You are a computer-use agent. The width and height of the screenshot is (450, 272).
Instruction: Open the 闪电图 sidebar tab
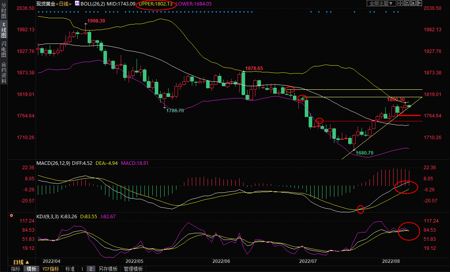(4, 49)
